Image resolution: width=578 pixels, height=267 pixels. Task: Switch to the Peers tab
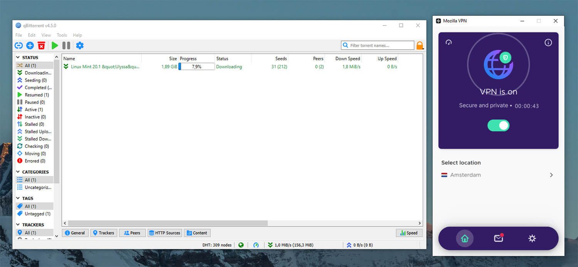pyautogui.click(x=132, y=233)
